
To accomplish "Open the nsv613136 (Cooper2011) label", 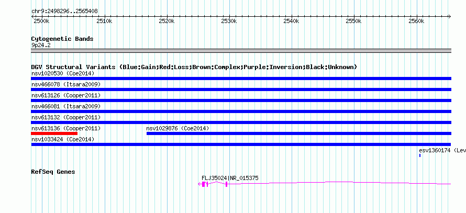I will (x=66, y=128).
